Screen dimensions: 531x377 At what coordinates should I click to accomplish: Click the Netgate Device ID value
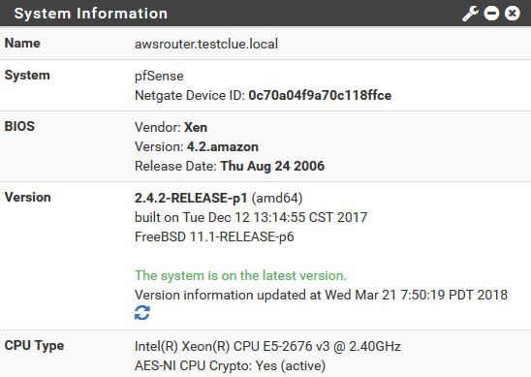[x=320, y=96]
